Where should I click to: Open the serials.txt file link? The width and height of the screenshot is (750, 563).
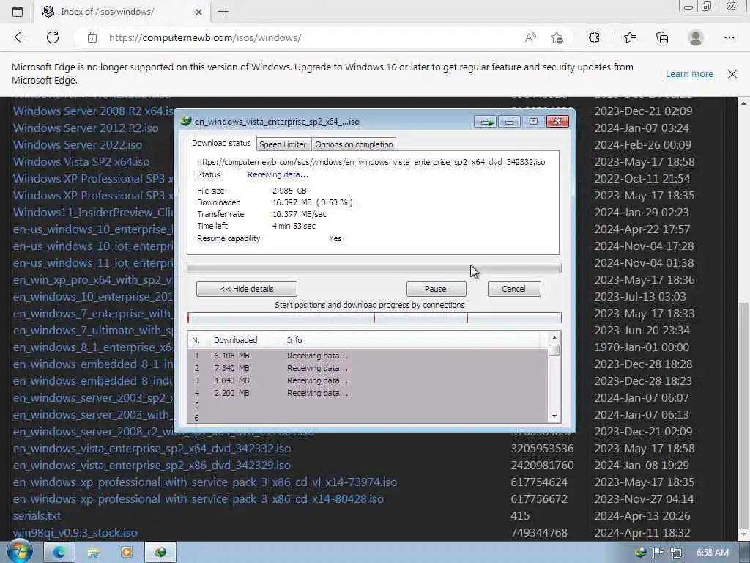(37, 516)
